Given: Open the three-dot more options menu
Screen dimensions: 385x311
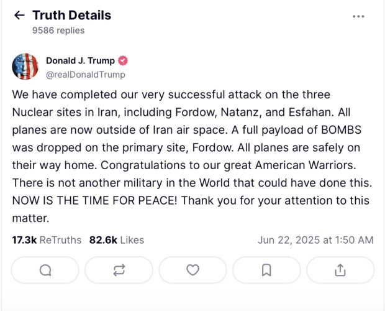Looking at the screenshot, I should [x=358, y=16].
